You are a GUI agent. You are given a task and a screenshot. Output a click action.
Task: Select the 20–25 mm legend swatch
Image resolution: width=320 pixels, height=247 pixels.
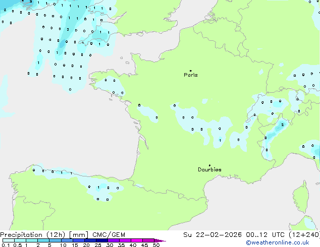(x=90, y=240)
